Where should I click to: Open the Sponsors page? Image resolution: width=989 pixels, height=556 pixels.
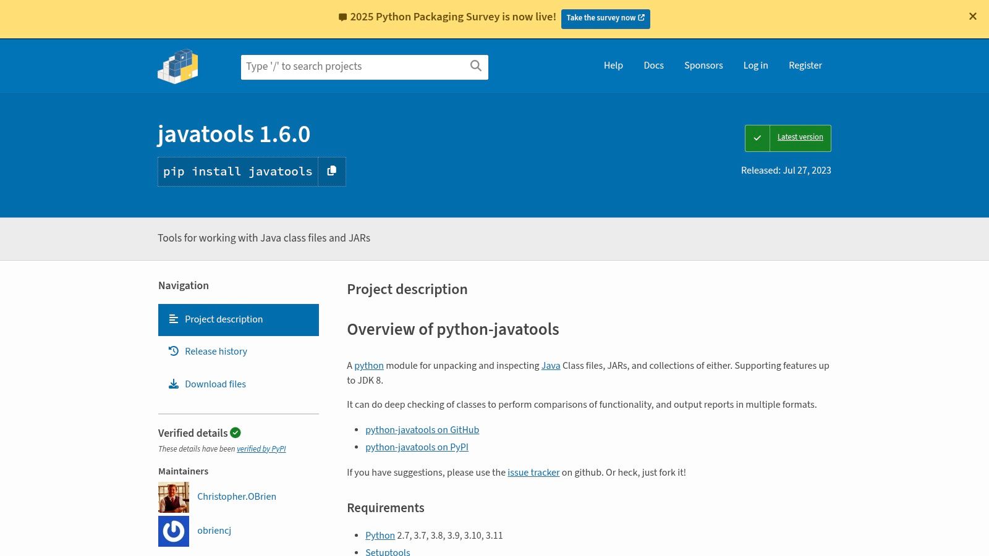(x=703, y=65)
